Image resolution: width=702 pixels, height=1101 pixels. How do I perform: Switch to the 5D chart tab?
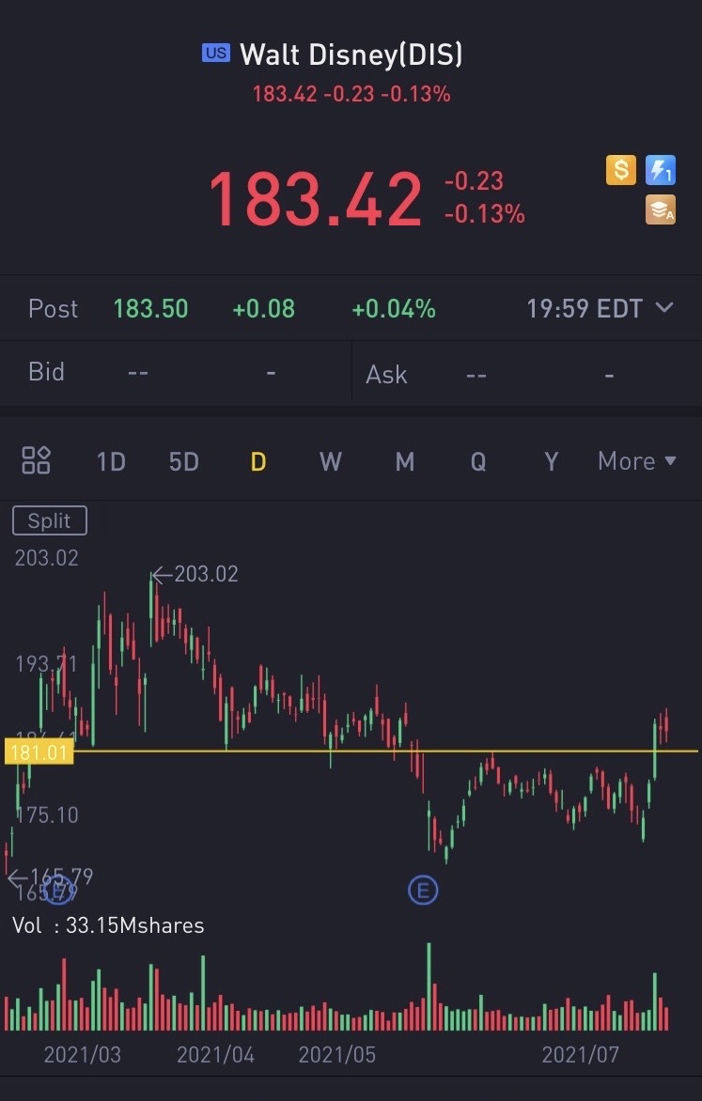[184, 462]
